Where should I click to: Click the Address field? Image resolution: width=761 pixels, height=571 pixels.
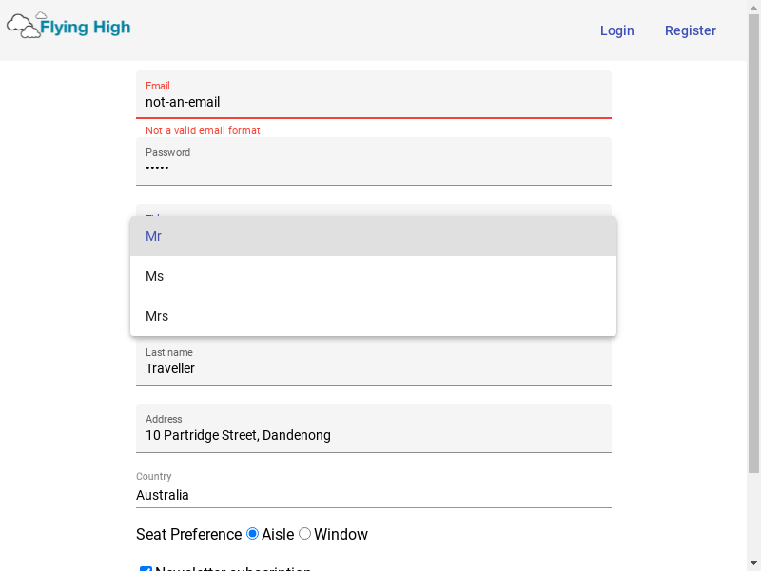(373, 428)
